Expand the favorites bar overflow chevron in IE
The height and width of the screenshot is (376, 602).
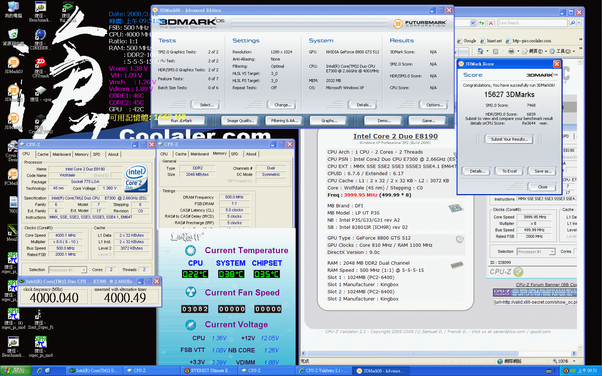click(580, 39)
